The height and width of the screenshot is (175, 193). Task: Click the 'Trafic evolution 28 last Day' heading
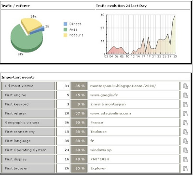tap(121, 6)
